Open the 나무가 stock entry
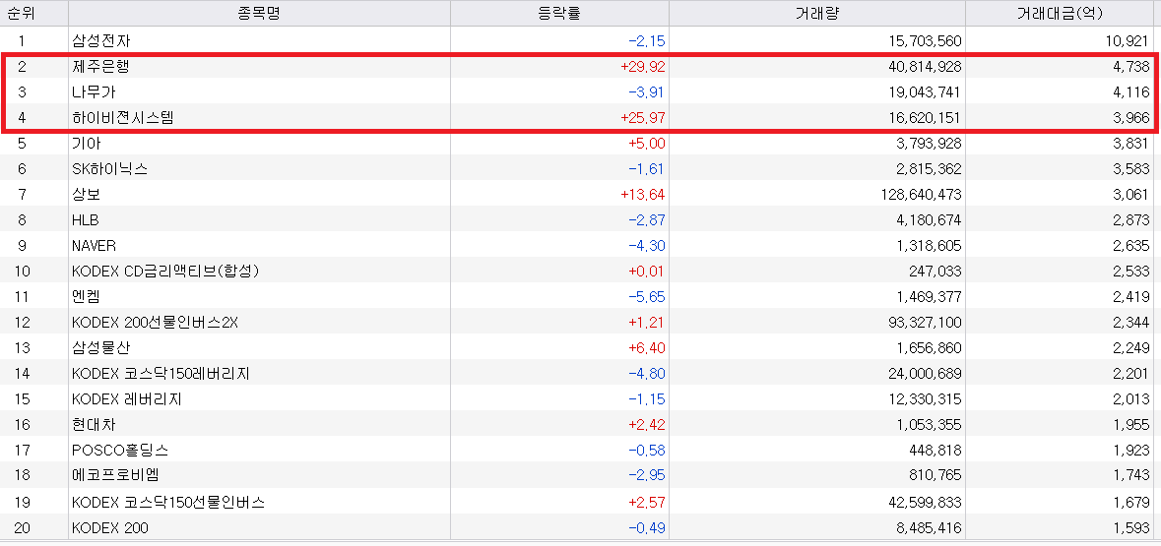This screenshot has width=1161, height=546. [94, 91]
